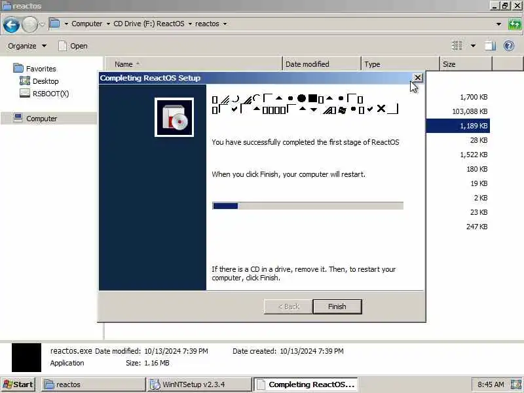This screenshot has width=524, height=393.
Task: Close the Completing ReactOS Setup dialog
Action: [x=417, y=78]
